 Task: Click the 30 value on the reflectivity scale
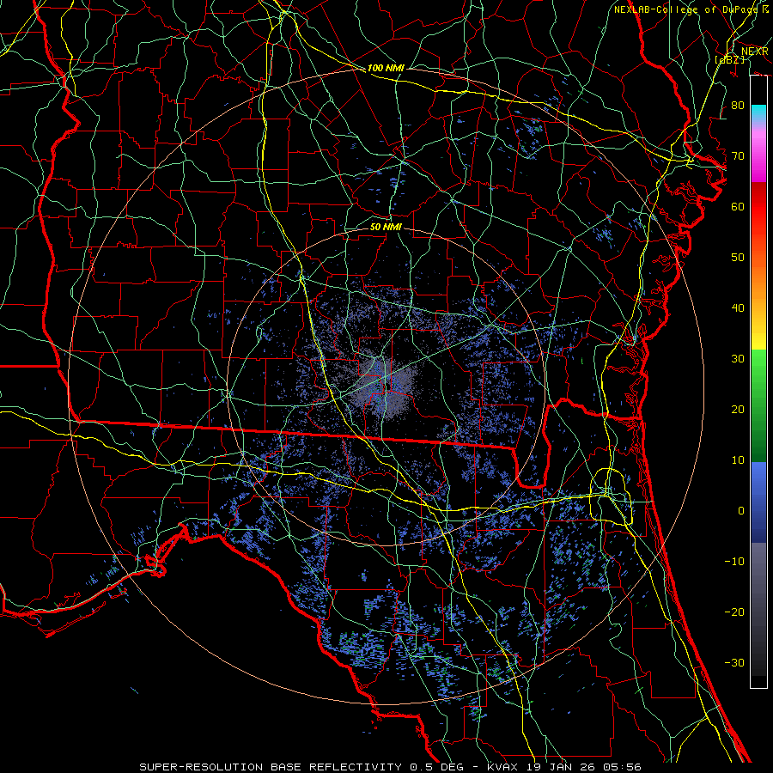tap(738, 359)
